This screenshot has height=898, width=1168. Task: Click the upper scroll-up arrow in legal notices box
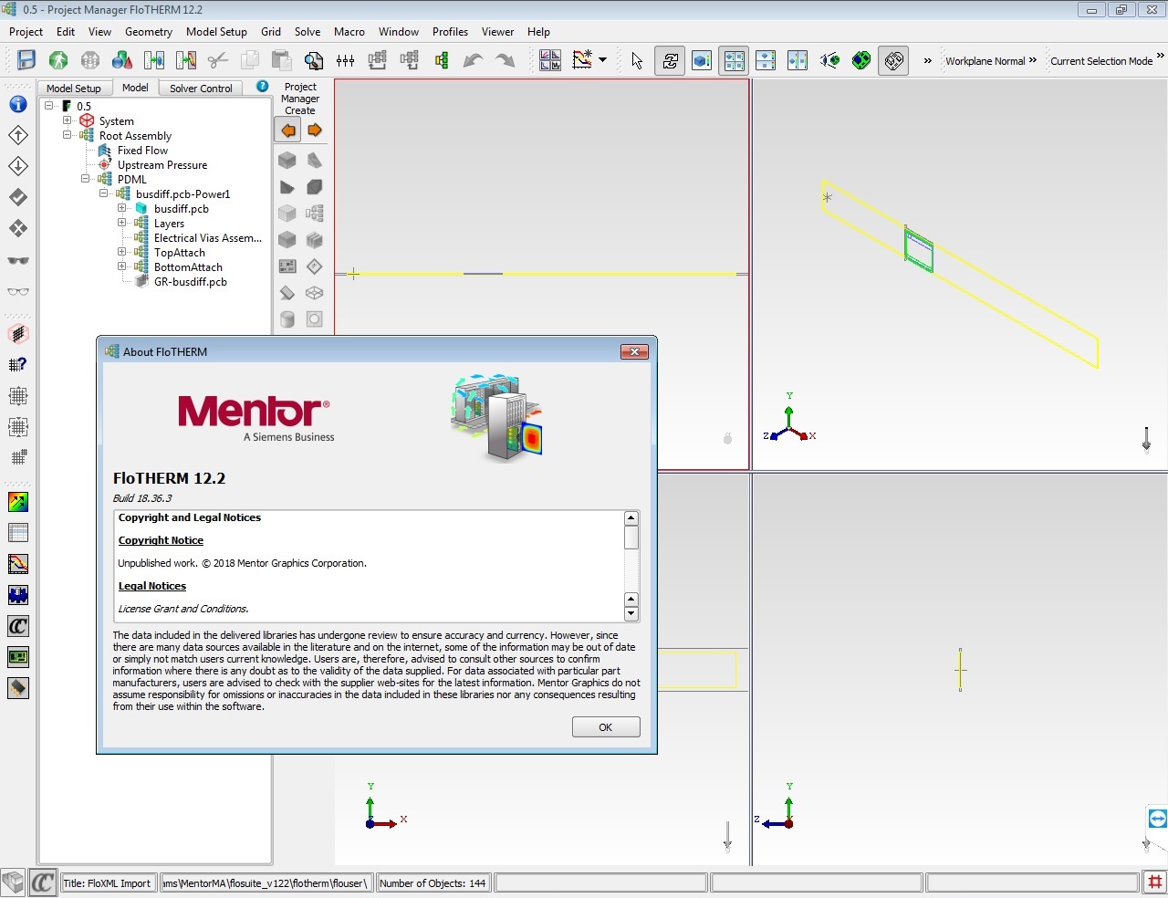[631, 517]
